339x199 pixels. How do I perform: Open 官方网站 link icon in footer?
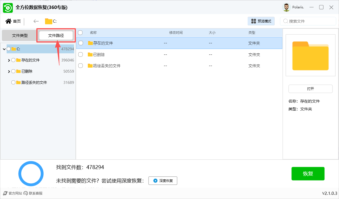tap(5, 193)
